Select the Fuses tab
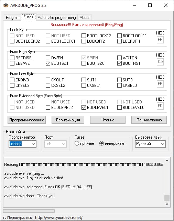 point(29,17)
